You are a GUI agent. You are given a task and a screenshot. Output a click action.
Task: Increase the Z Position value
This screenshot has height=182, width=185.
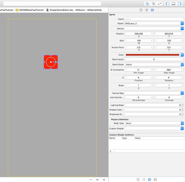151,78
